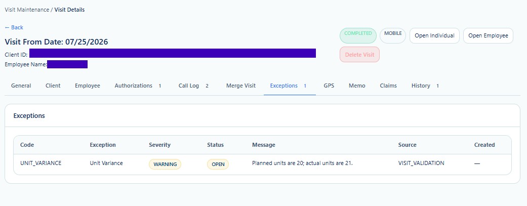
Task: View the Call Log tab
Action: click(x=193, y=86)
